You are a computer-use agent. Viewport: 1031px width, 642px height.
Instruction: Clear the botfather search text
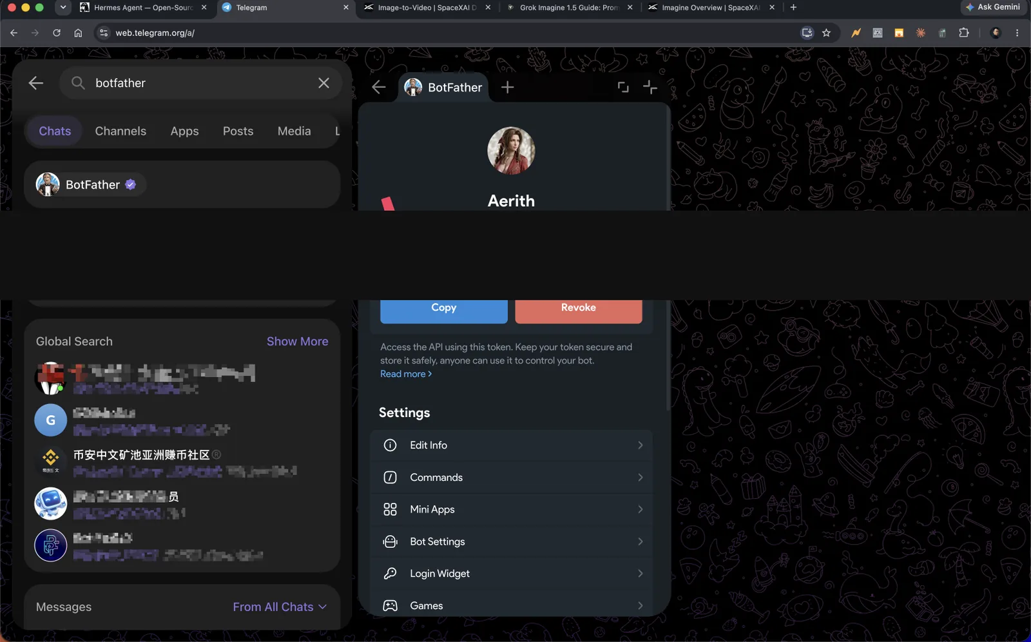coord(323,83)
